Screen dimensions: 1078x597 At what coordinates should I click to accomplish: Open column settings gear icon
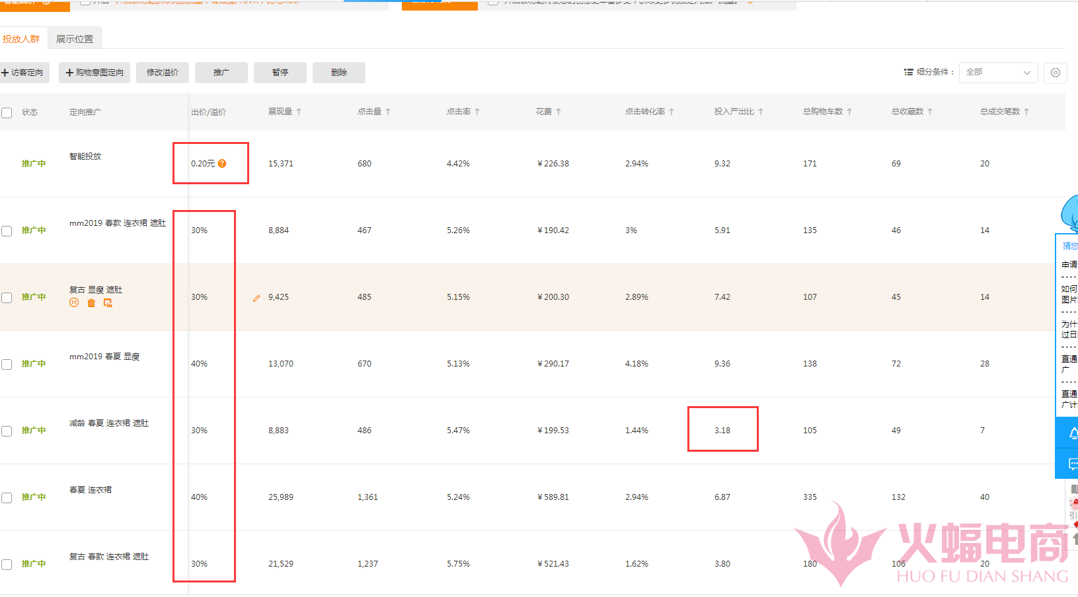(x=1055, y=73)
